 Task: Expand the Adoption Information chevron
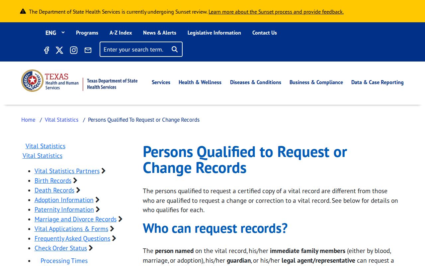pos(98,200)
